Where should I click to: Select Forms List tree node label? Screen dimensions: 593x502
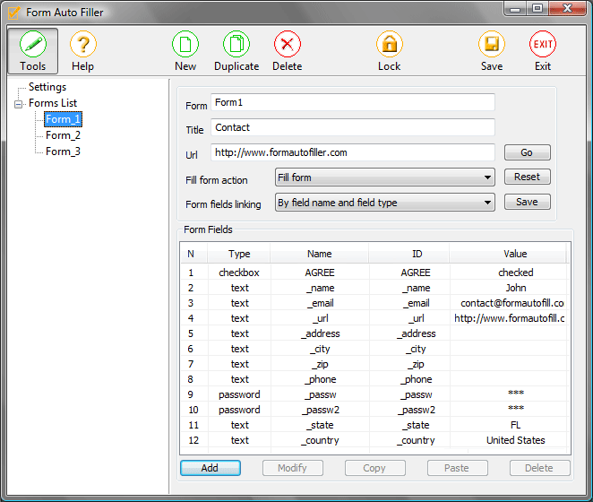tap(53, 103)
